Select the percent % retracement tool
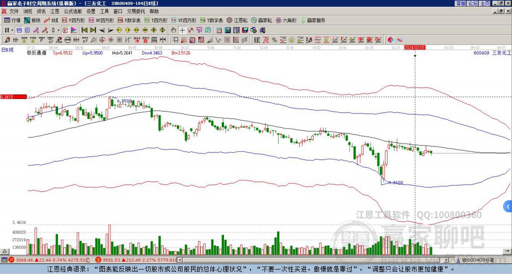The width and height of the screenshot is (512, 274). pyautogui.click(x=274, y=40)
